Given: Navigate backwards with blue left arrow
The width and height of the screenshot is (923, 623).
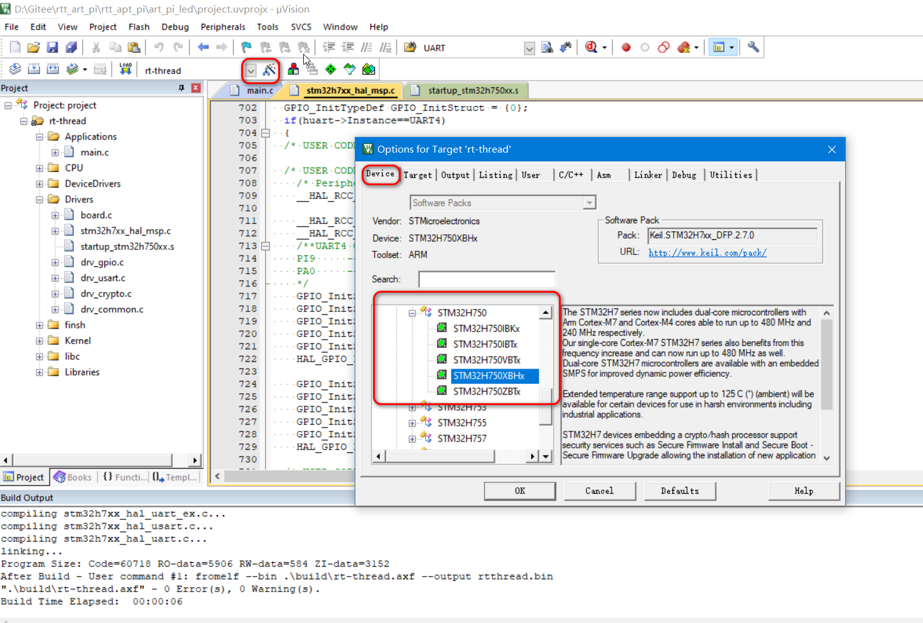Looking at the screenshot, I should pyautogui.click(x=203, y=47).
